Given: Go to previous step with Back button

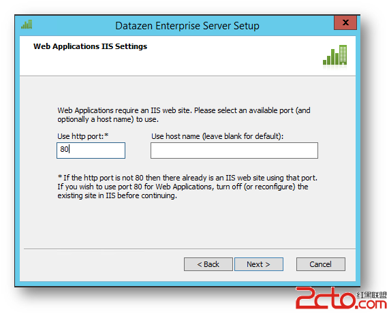Looking at the screenshot, I should [x=208, y=264].
